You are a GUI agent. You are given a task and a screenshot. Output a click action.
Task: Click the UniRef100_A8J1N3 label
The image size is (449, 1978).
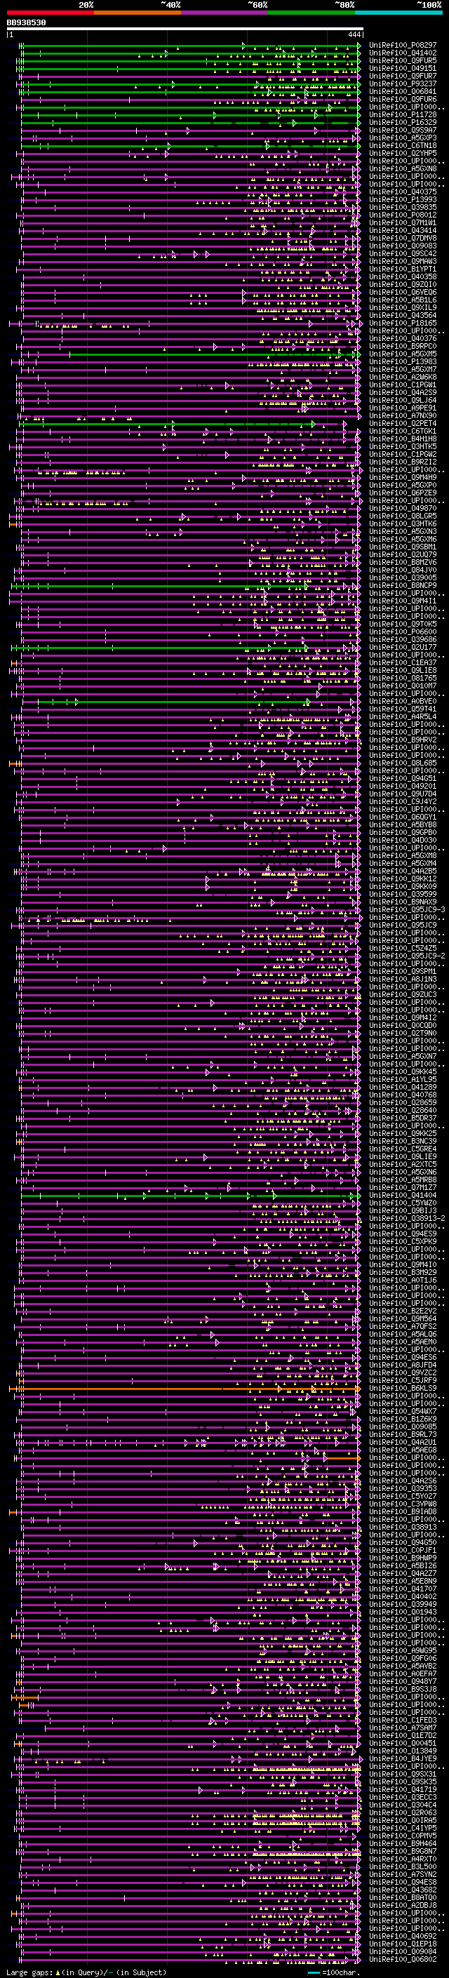pyautogui.click(x=402, y=979)
